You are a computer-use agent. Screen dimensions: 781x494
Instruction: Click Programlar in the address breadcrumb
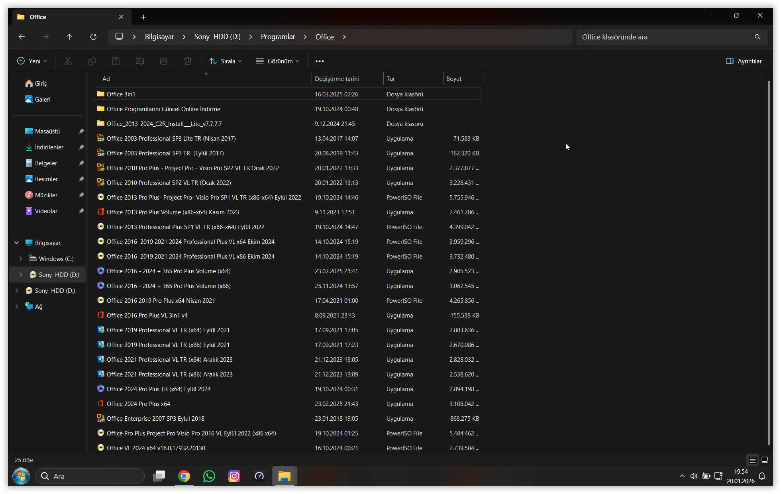point(278,37)
